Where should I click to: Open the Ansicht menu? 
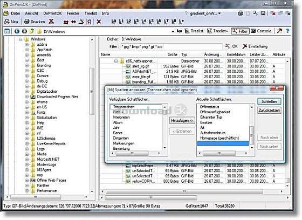coord(32,13)
